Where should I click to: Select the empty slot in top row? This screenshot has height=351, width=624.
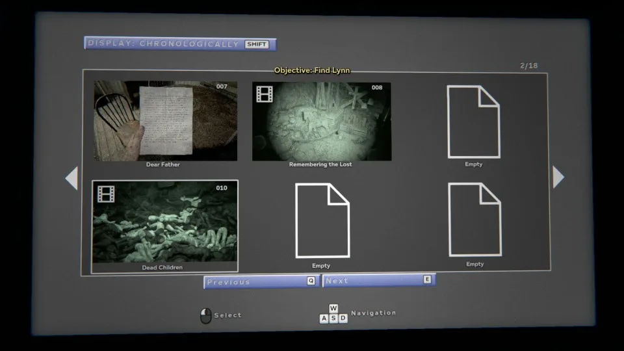click(x=474, y=122)
